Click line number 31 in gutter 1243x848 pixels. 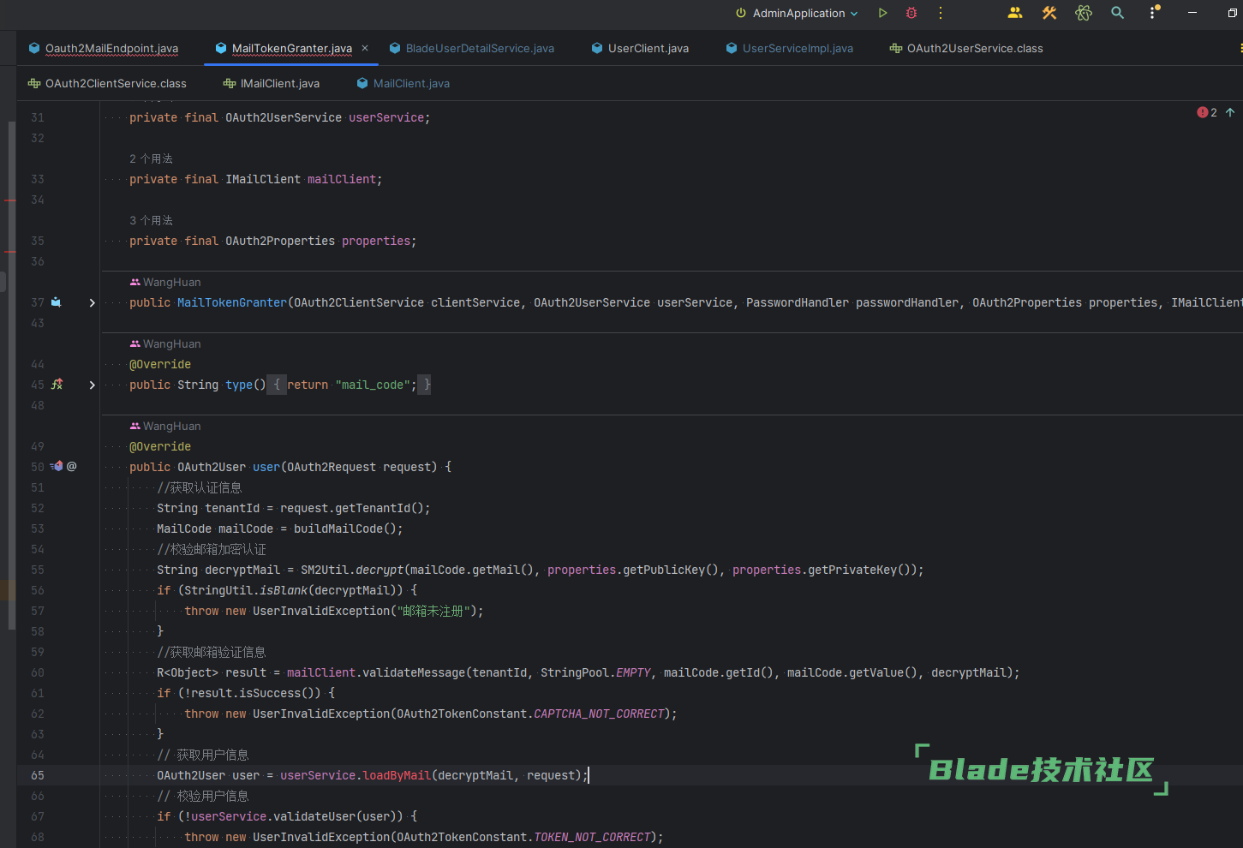point(38,117)
